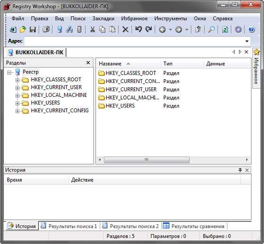This screenshot has height=244, width=264.
Task: Open search with magnifying glass icon
Action: tap(211, 30)
